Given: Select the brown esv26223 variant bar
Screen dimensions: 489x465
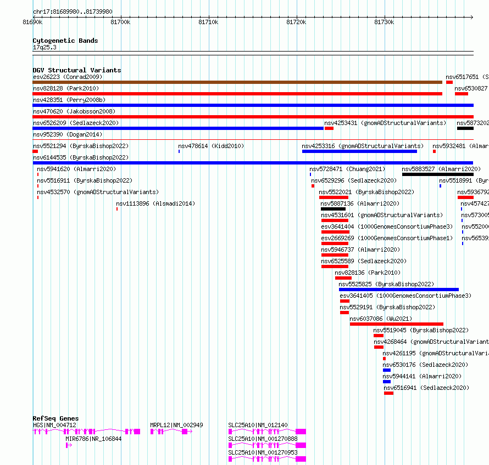Looking at the screenshot, I should click(x=237, y=82).
